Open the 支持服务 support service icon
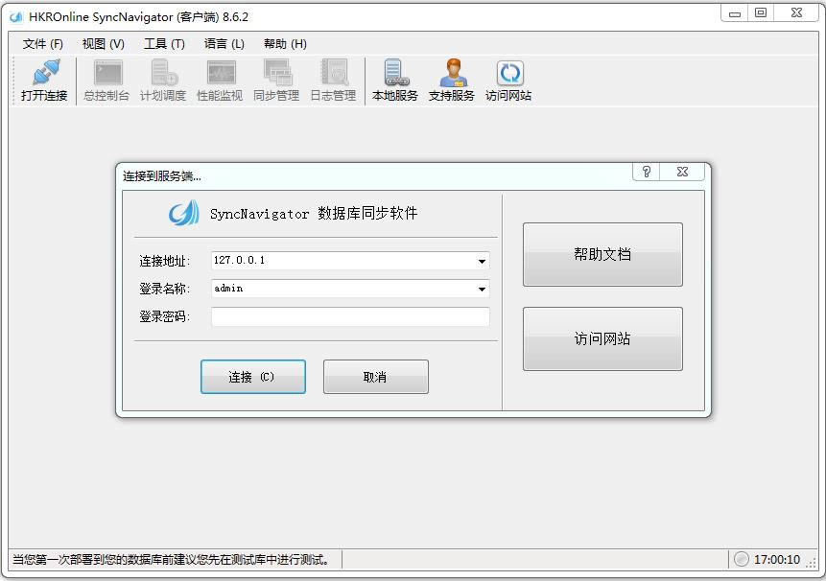Screen dimensions: 826x581 point(452,81)
